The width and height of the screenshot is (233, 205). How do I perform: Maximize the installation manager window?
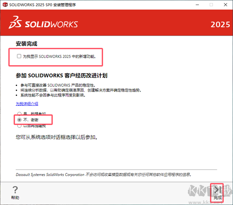tap(211, 5)
